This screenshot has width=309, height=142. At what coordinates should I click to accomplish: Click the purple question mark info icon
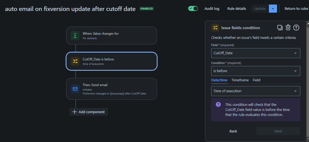coord(218,104)
